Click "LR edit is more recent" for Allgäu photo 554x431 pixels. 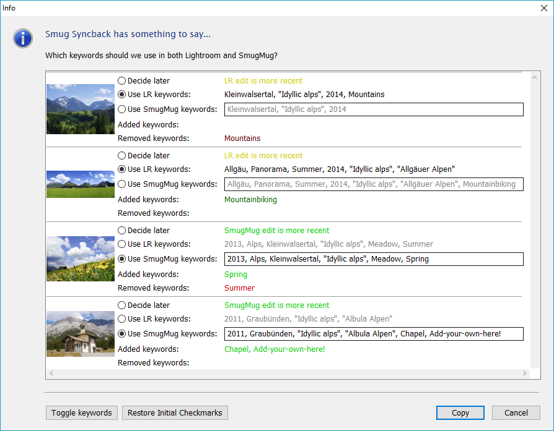pyautogui.click(x=263, y=156)
